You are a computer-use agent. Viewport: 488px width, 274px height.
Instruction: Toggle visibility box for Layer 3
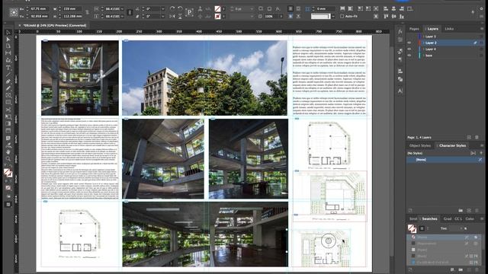[x=409, y=37]
